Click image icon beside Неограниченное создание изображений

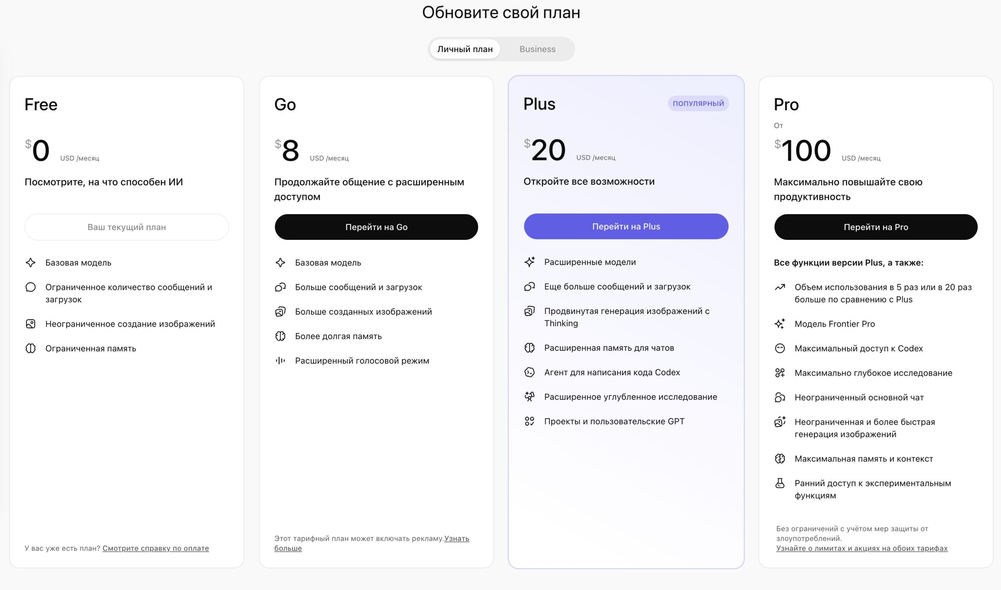(x=30, y=324)
